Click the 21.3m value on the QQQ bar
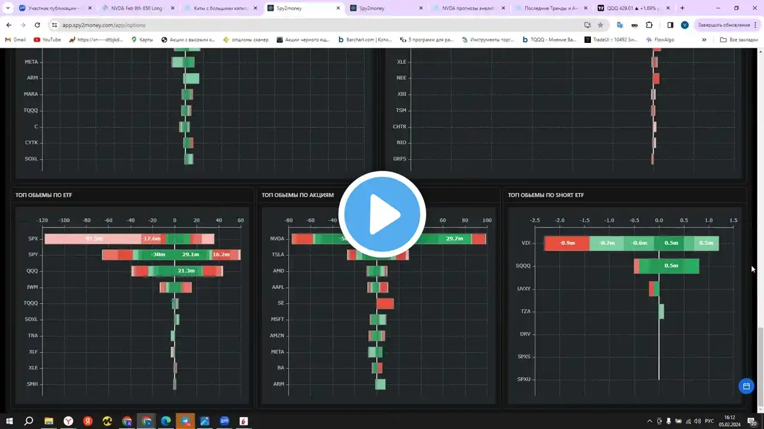The image size is (764, 429). [x=186, y=271]
